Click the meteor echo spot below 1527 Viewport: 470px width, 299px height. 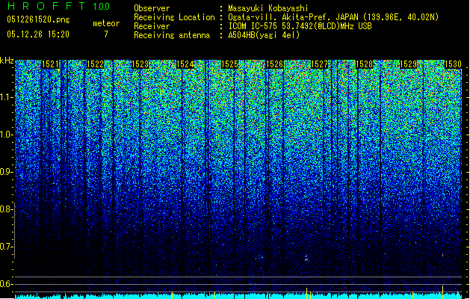[306, 258]
